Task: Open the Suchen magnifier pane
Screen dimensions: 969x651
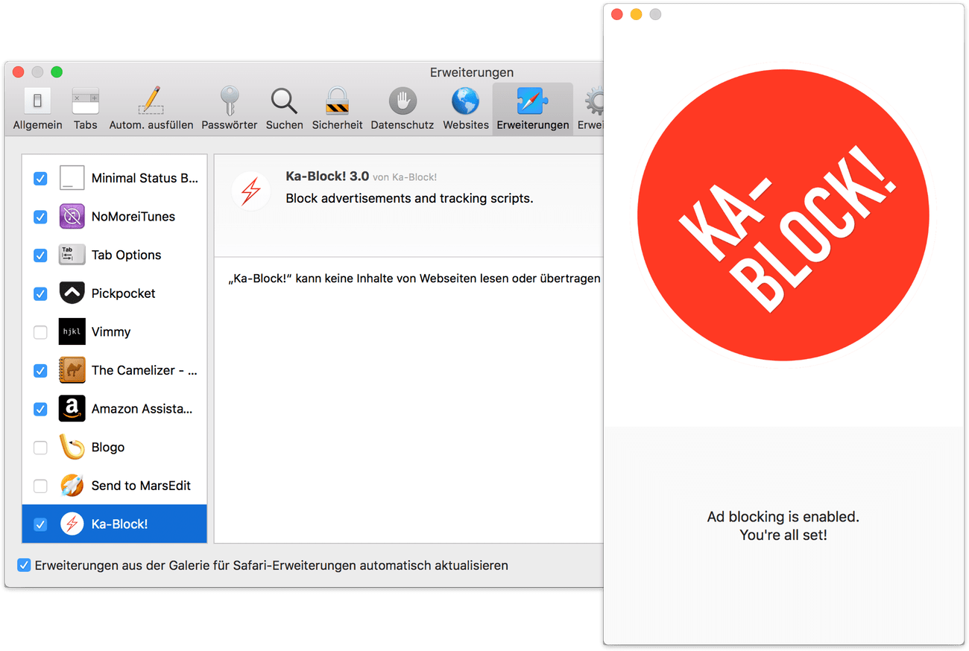Action: point(284,109)
